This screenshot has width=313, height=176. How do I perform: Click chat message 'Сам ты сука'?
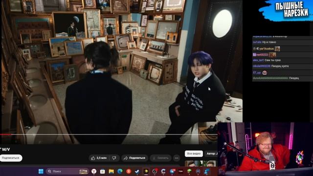coord(272,60)
